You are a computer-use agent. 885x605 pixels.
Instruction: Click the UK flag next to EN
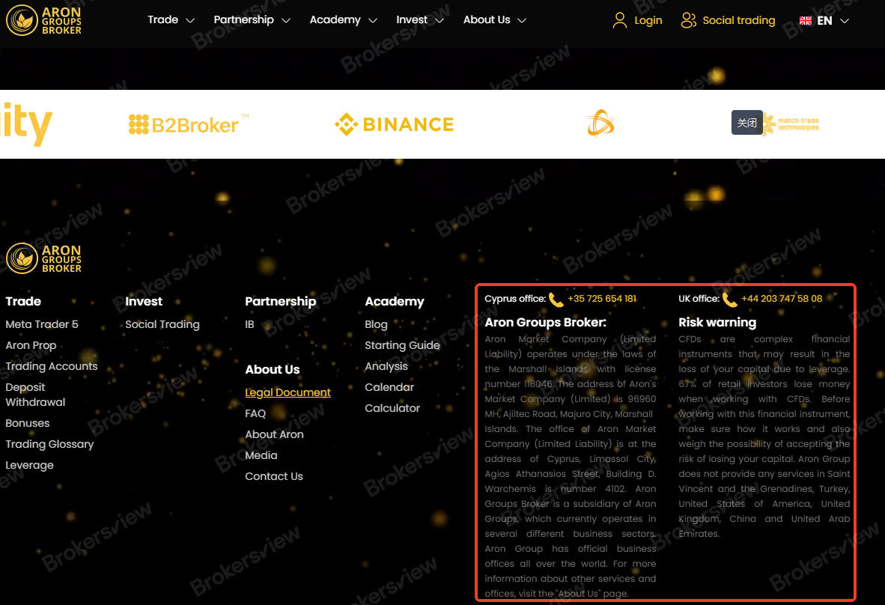pos(805,20)
